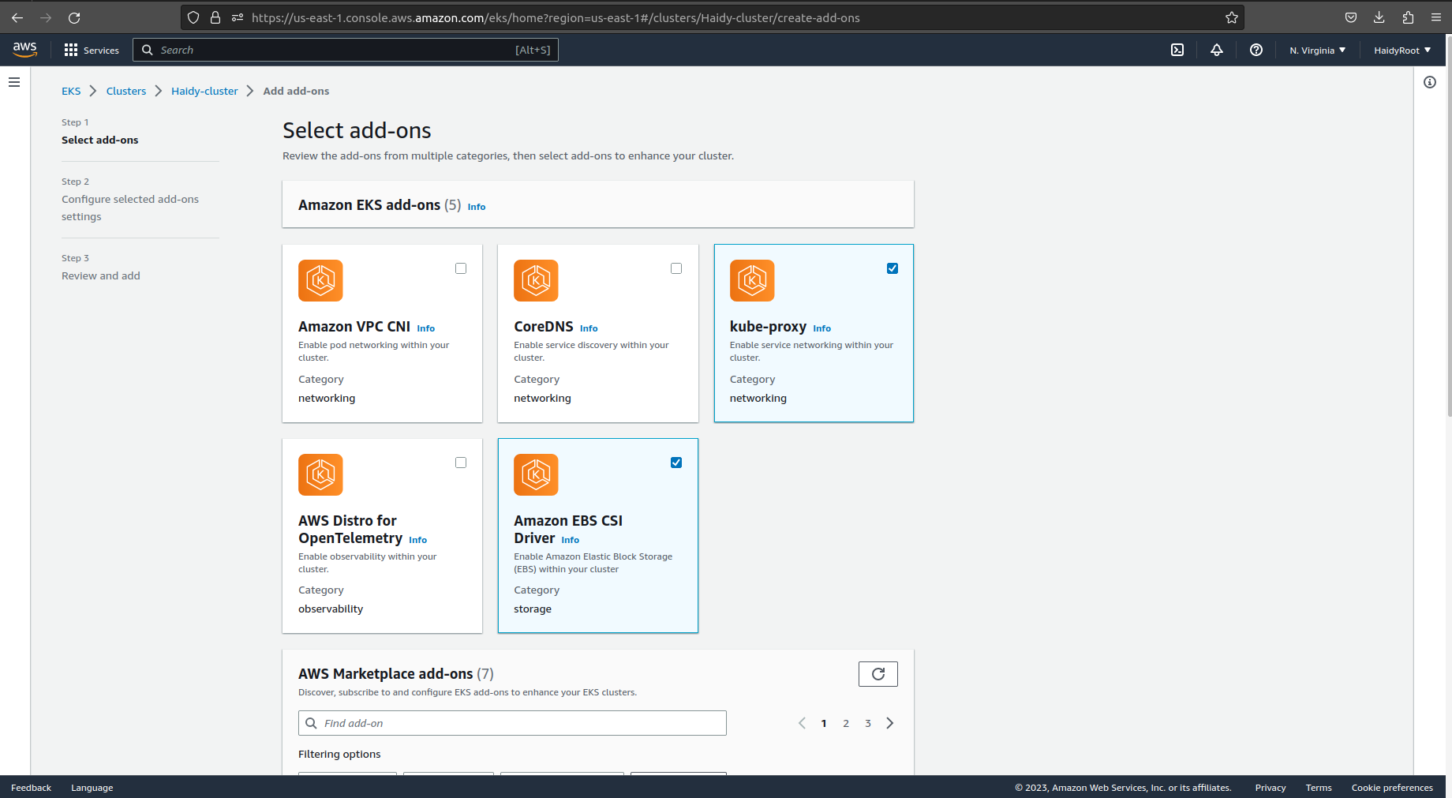Click the Feedback link in footer
The height and width of the screenshot is (798, 1452).
coord(31,788)
